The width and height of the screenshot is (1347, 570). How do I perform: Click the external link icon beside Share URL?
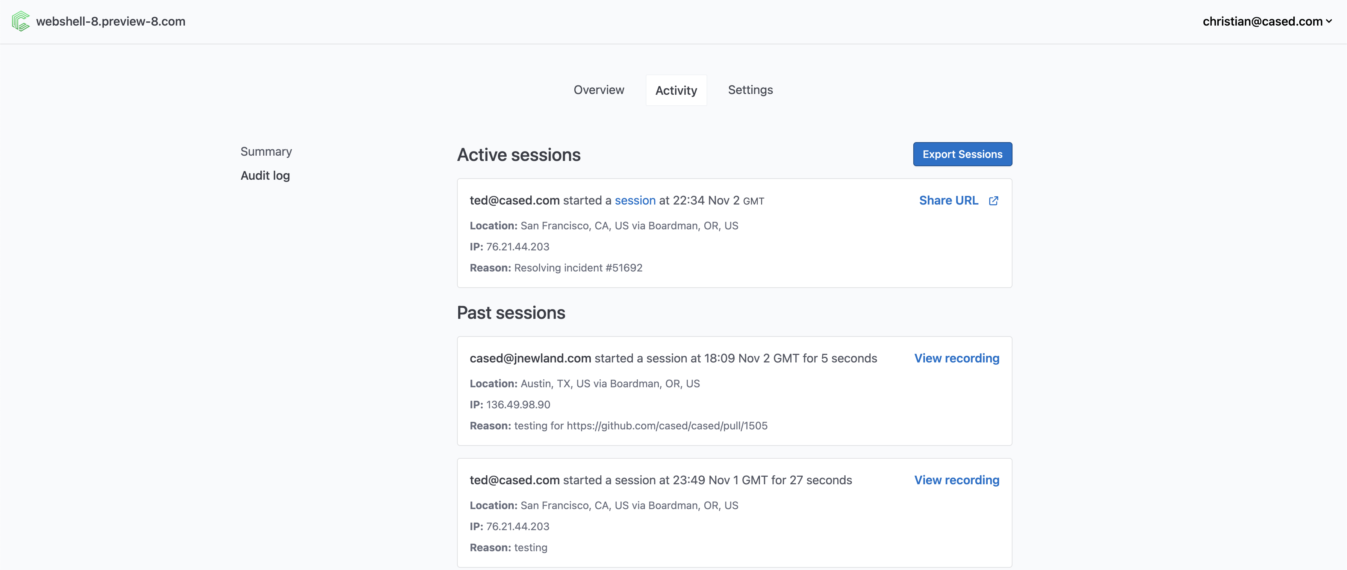(993, 201)
